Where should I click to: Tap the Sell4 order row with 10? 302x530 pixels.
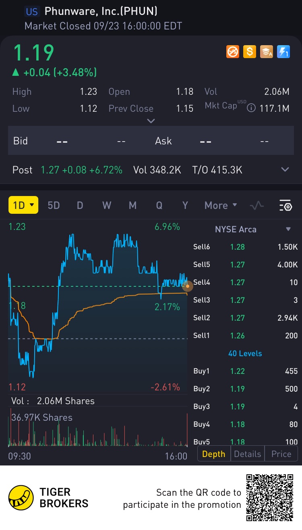click(246, 282)
